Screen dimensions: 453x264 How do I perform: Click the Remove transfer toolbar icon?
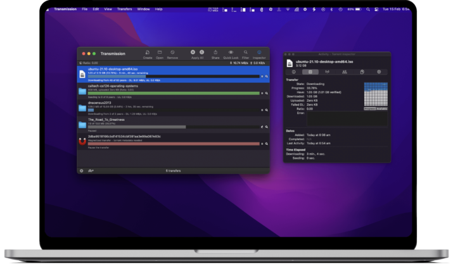pos(172,53)
